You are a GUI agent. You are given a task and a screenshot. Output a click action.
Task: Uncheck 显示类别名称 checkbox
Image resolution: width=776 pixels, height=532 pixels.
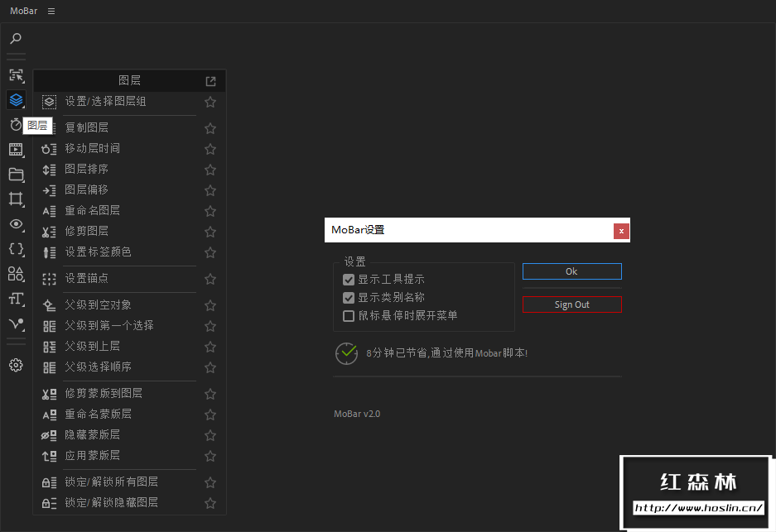349,298
